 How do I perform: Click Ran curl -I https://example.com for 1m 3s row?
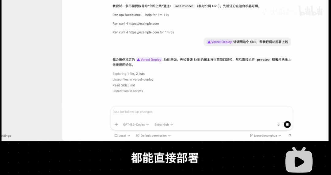tap(143, 32)
